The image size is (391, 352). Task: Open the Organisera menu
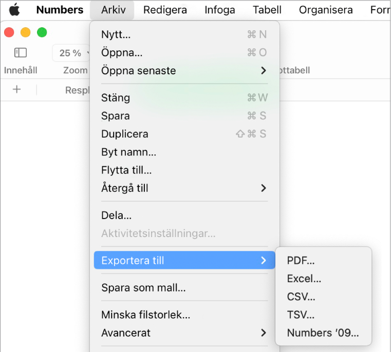click(x=326, y=10)
